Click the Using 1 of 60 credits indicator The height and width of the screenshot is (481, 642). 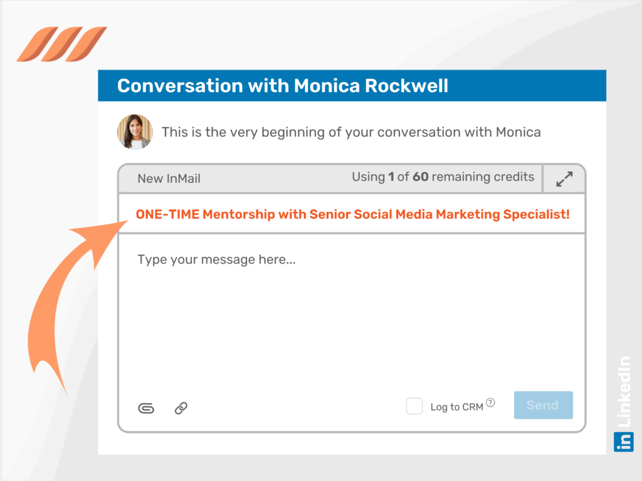coord(443,177)
